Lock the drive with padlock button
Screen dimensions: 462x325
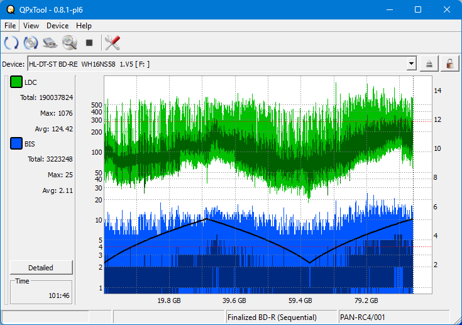(449, 63)
